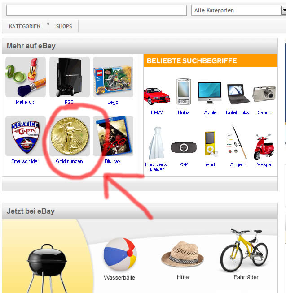Follow the Notebooks text link

[x=238, y=112]
